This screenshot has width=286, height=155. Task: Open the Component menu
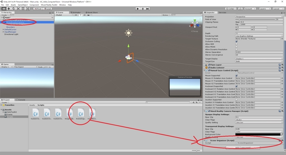(x=34, y=5)
